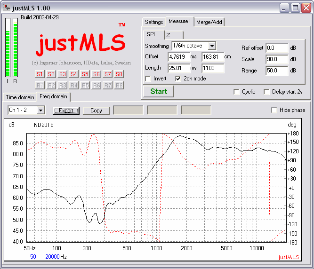Open the Merge/Add tab
Viewport: 314px width, 269px height.
(209, 22)
